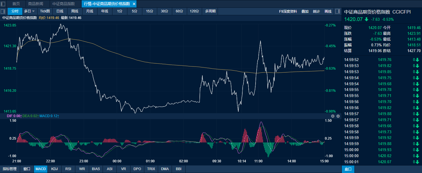
Task: Click the 11:00 marker on the time axis
Action: (x=258, y=161)
